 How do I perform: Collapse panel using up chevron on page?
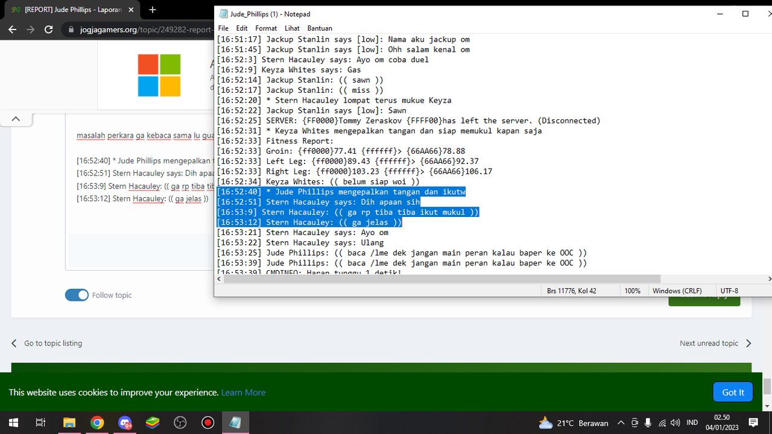click(16, 119)
